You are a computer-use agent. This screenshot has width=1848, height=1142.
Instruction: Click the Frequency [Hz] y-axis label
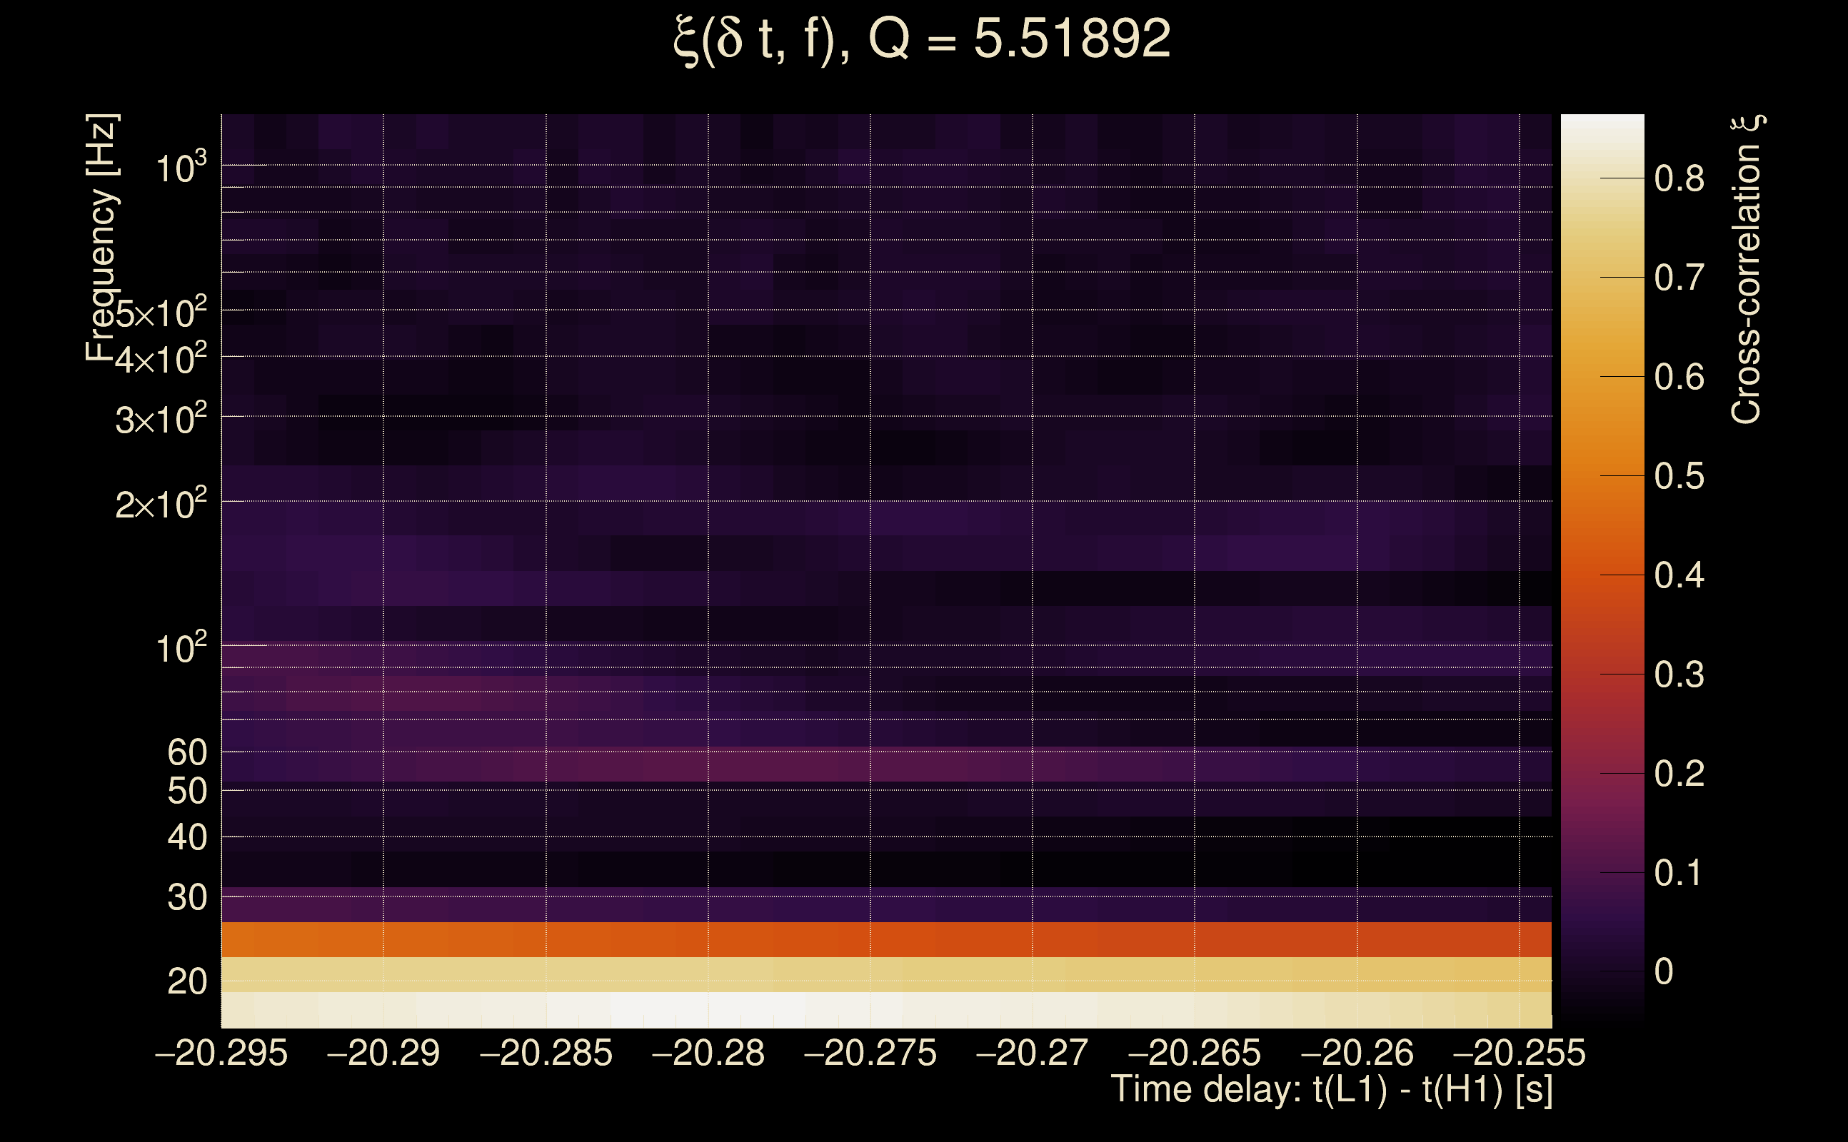pyautogui.click(x=101, y=238)
